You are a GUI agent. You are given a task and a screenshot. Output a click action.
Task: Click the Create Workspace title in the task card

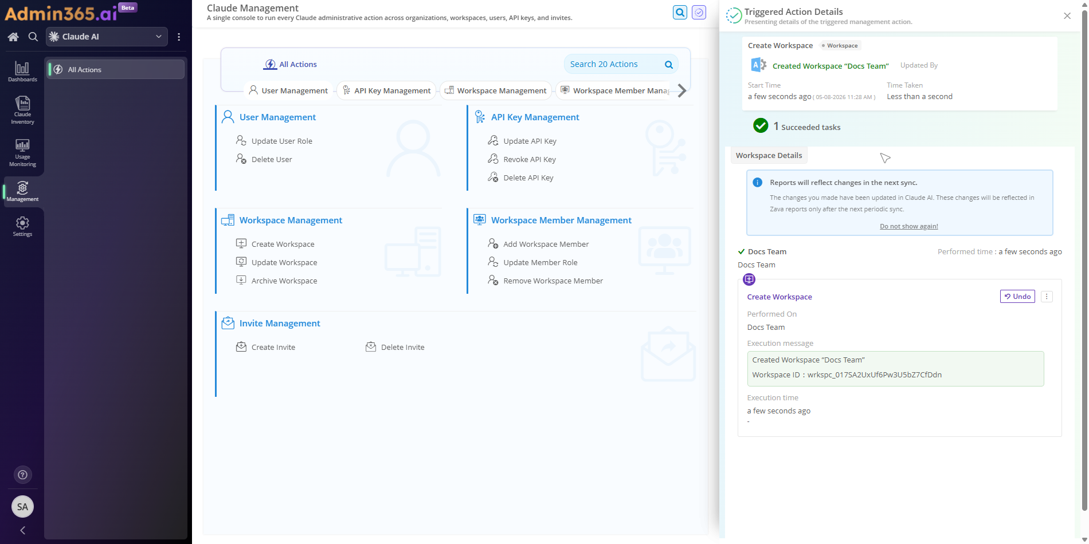[779, 297]
